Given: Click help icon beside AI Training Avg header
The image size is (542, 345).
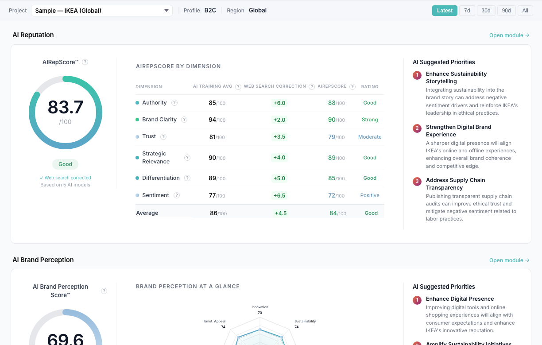Looking at the screenshot, I should pyautogui.click(x=238, y=87).
